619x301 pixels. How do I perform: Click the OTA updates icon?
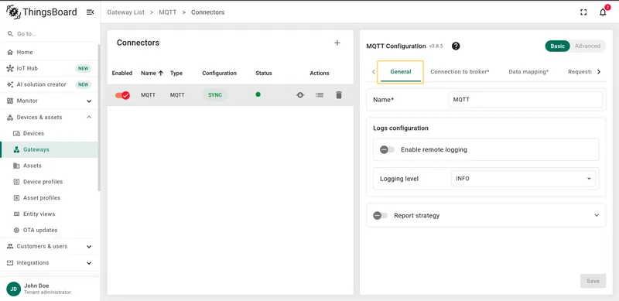coord(16,231)
